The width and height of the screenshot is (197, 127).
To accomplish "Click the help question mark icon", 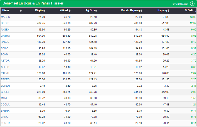I will (192, 4).
